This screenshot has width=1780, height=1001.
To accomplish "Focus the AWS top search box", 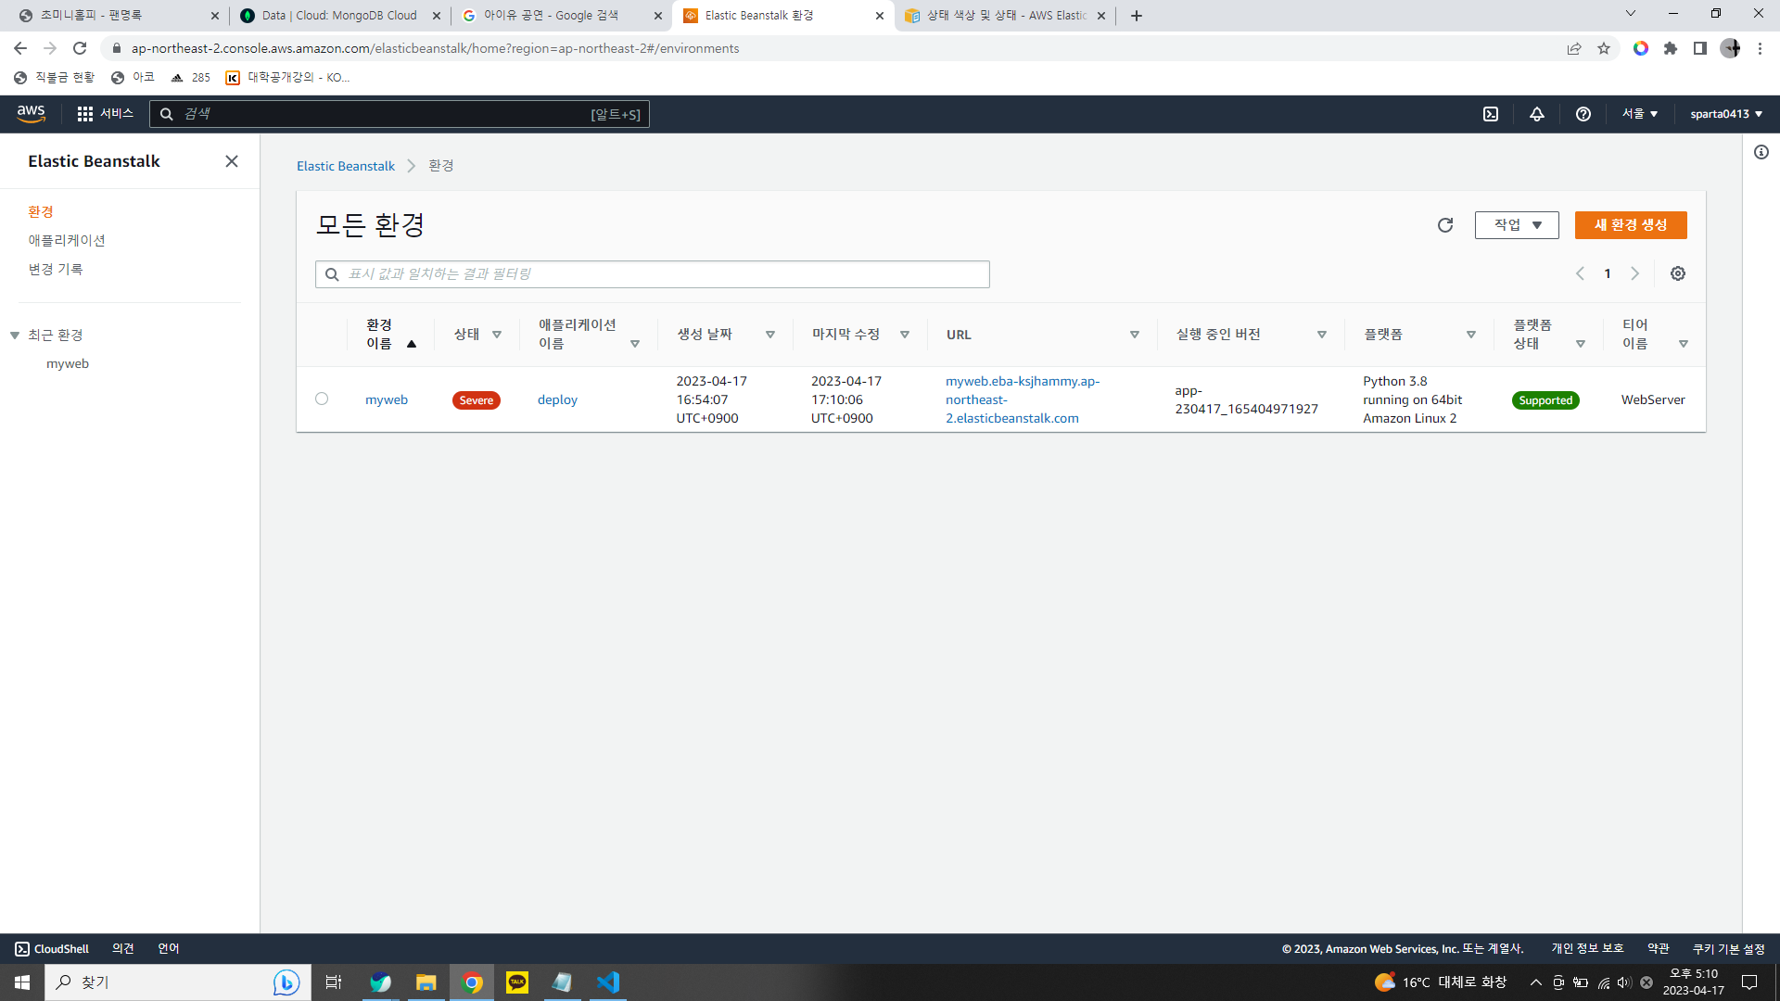I will [x=400, y=114].
